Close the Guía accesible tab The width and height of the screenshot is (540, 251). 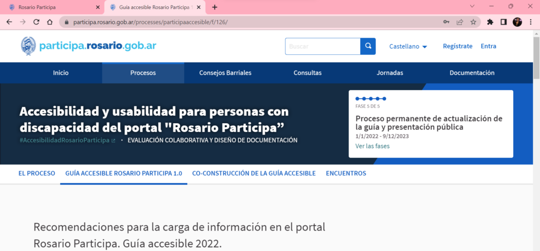click(198, 7)
